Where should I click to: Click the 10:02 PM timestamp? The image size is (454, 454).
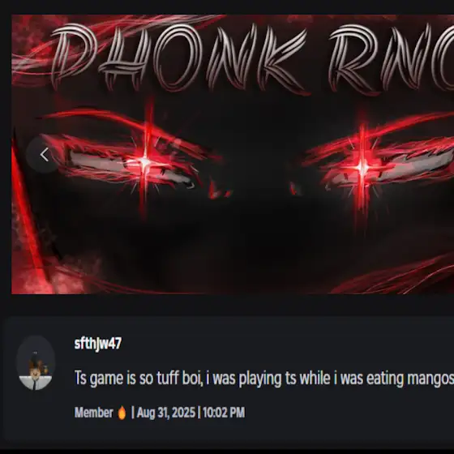[x=224, y=413]
